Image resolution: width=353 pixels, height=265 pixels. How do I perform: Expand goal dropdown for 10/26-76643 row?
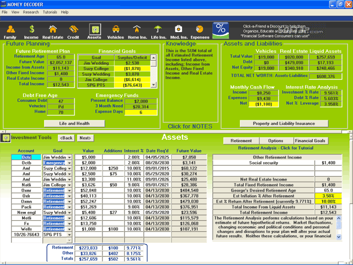point(69,235)
